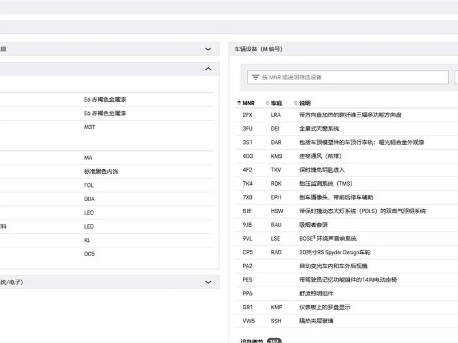The height and width of the screenshot is (343, 458).
Task: Sort by 说明 column arrow icon
Action: tap(295, 103)
